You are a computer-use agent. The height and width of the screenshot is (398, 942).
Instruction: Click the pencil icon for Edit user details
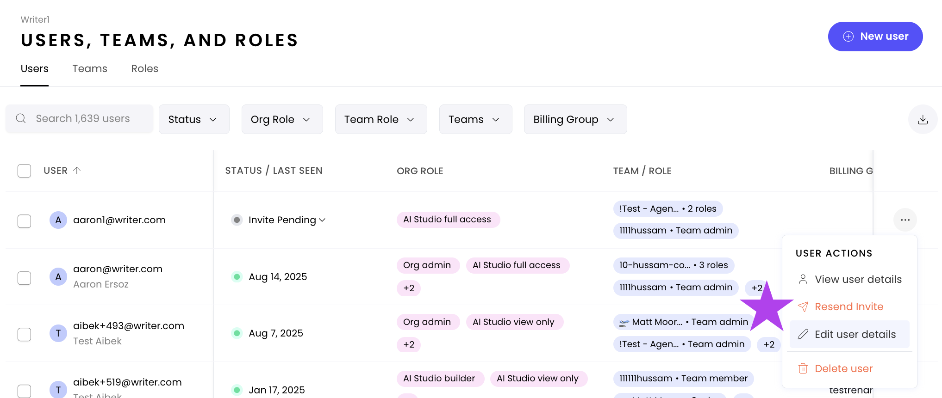[803, 334]
